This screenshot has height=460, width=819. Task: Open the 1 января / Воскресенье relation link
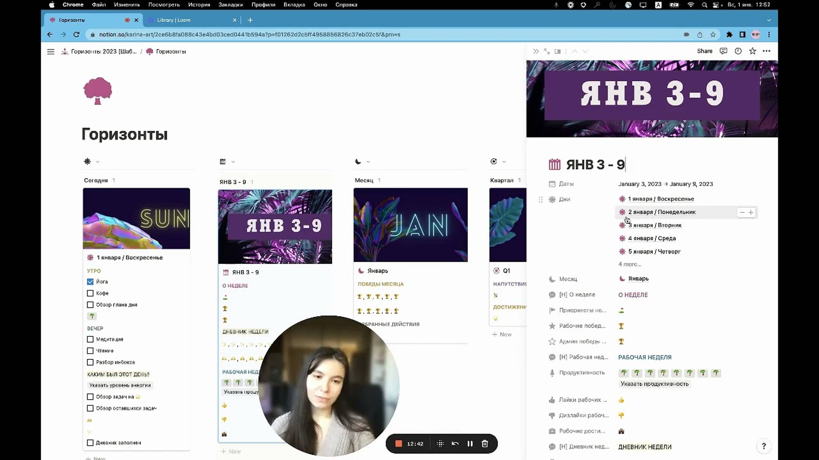tap(661, 199)
